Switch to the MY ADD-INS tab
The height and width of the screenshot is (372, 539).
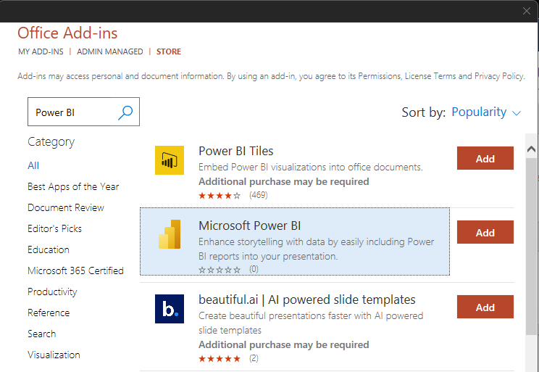coord(41,51)
